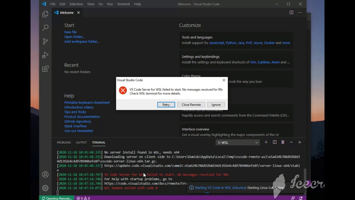Screen dimensions: 355x200
Task: Open the Manage gear icon
Action: [x=45, y=188]
